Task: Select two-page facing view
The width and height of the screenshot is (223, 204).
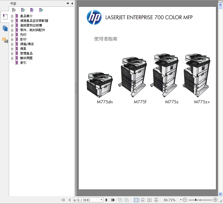Action: [149, 200]
